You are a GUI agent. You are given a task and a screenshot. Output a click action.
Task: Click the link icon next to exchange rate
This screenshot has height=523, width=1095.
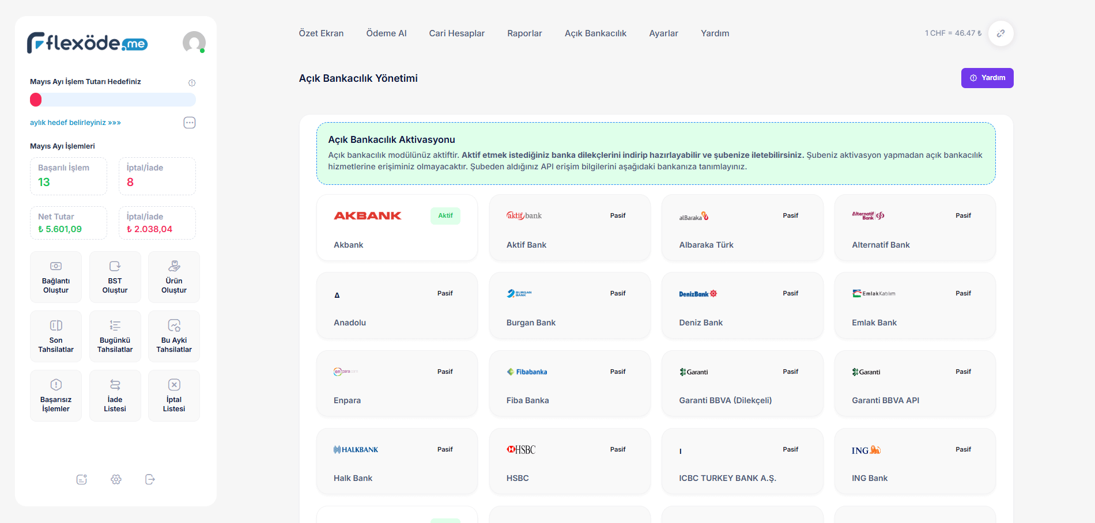click(x=1001, y=33)
